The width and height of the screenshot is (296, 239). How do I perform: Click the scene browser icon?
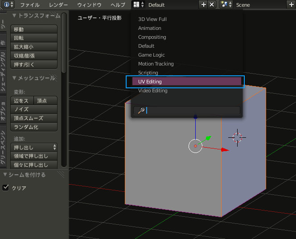click(x=226, y=5)
